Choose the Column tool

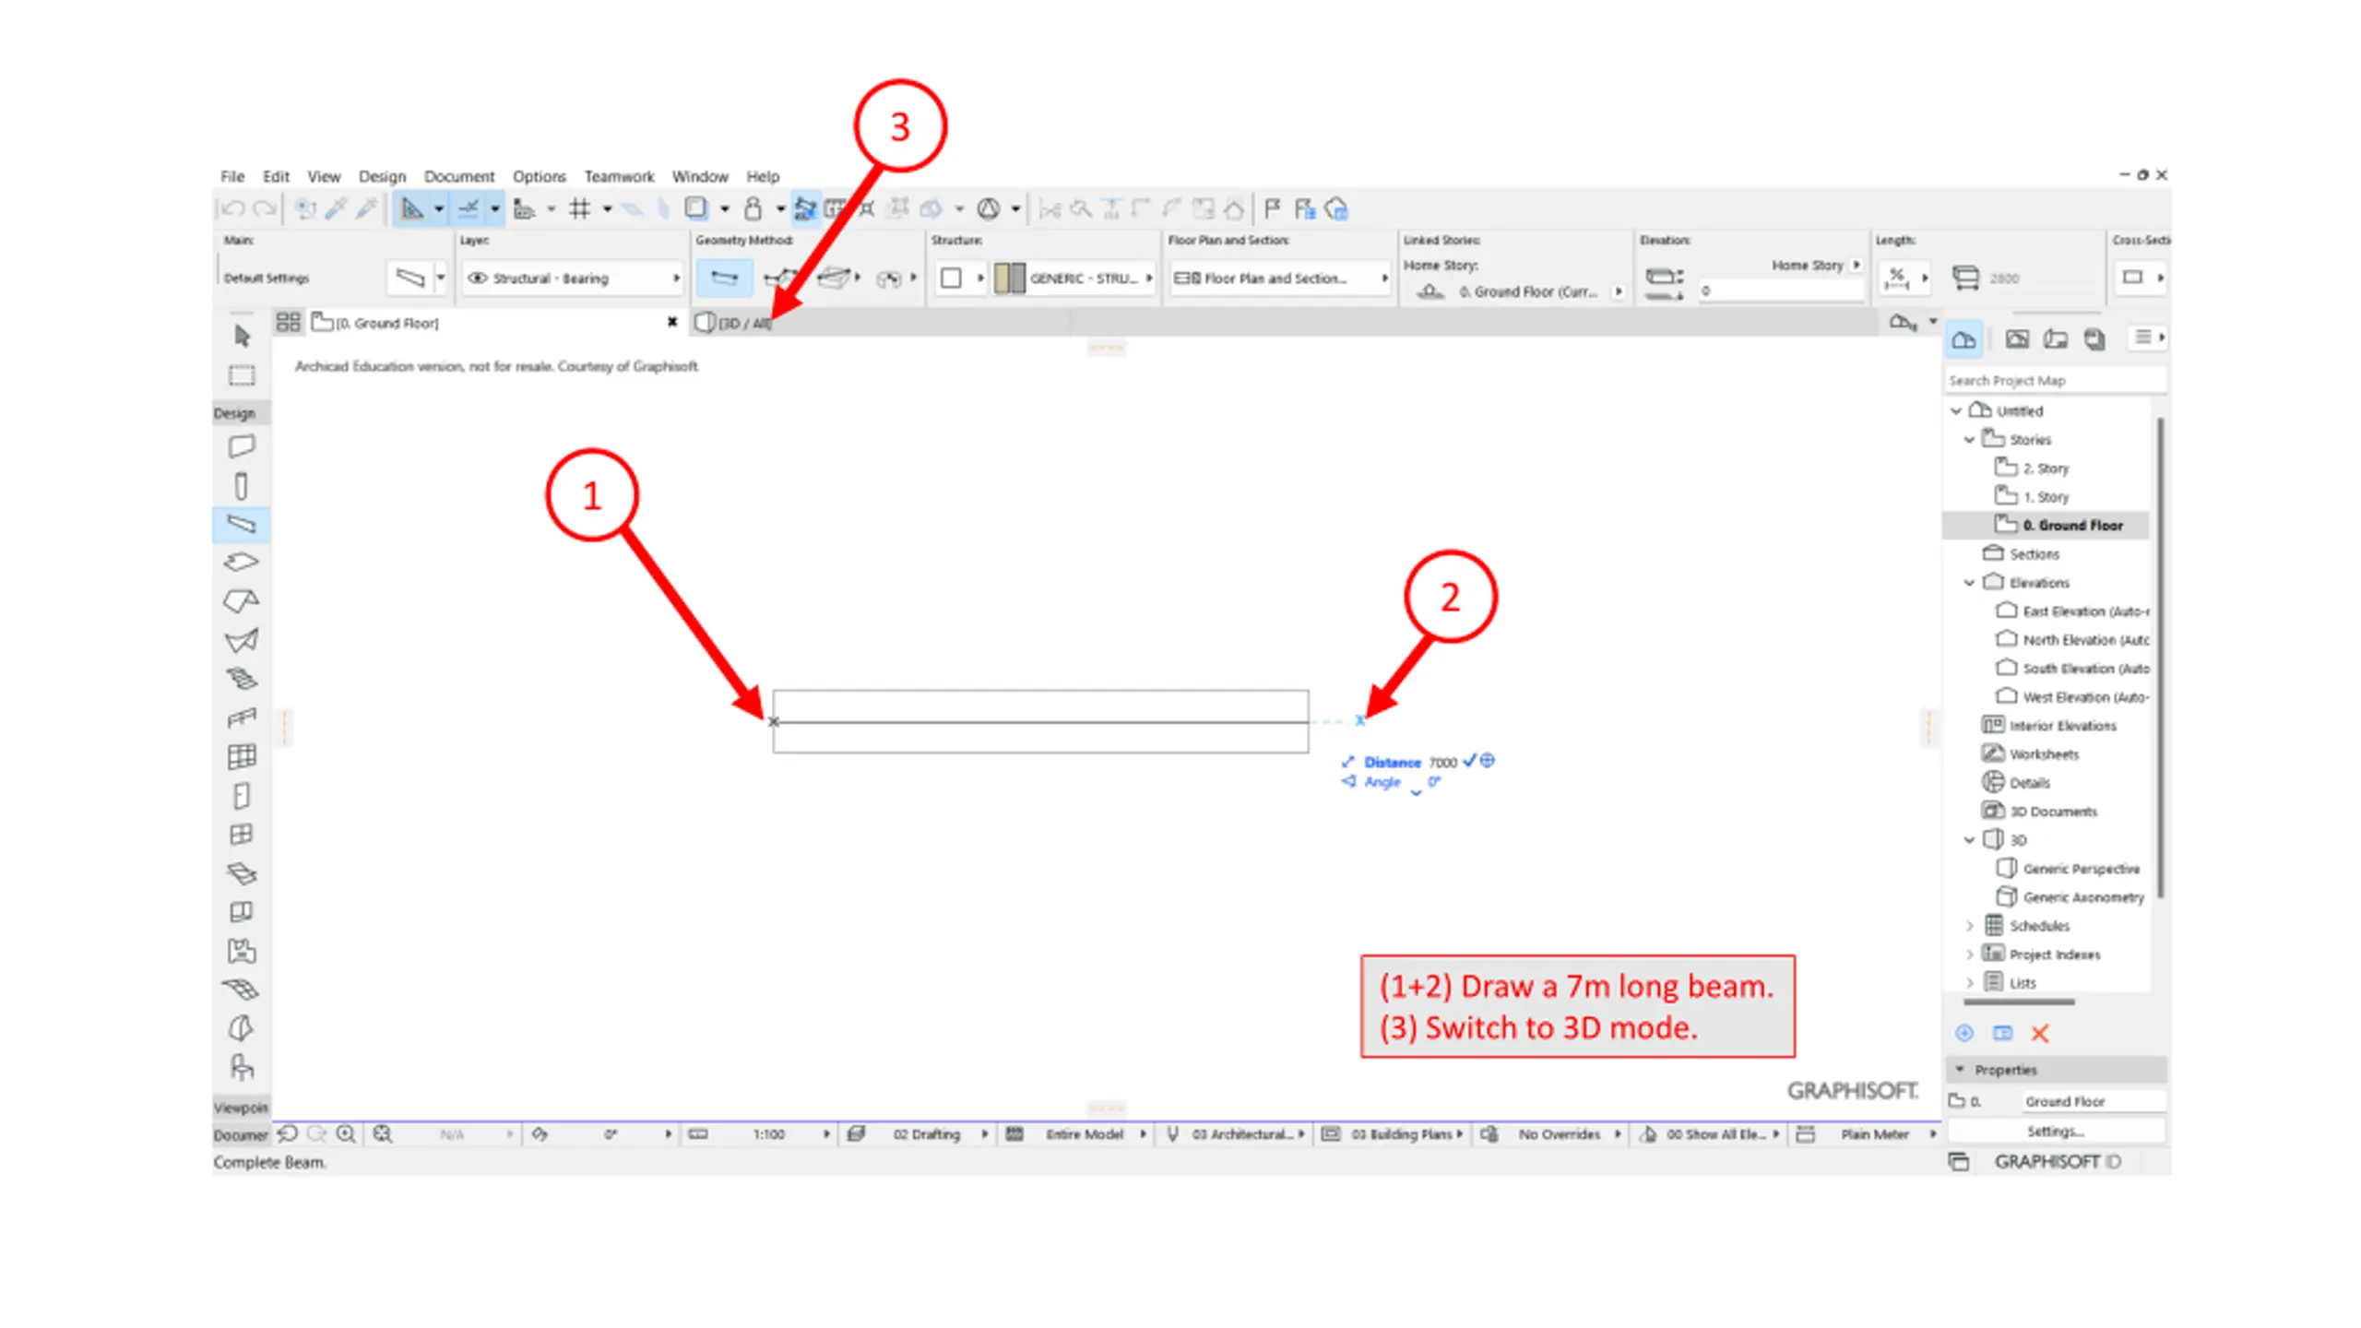pyautogui.click(x=242, y=485)
